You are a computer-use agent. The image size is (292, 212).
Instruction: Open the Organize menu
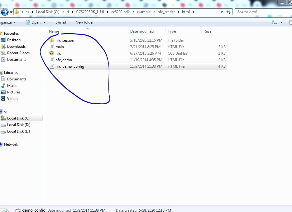point(7,22)
